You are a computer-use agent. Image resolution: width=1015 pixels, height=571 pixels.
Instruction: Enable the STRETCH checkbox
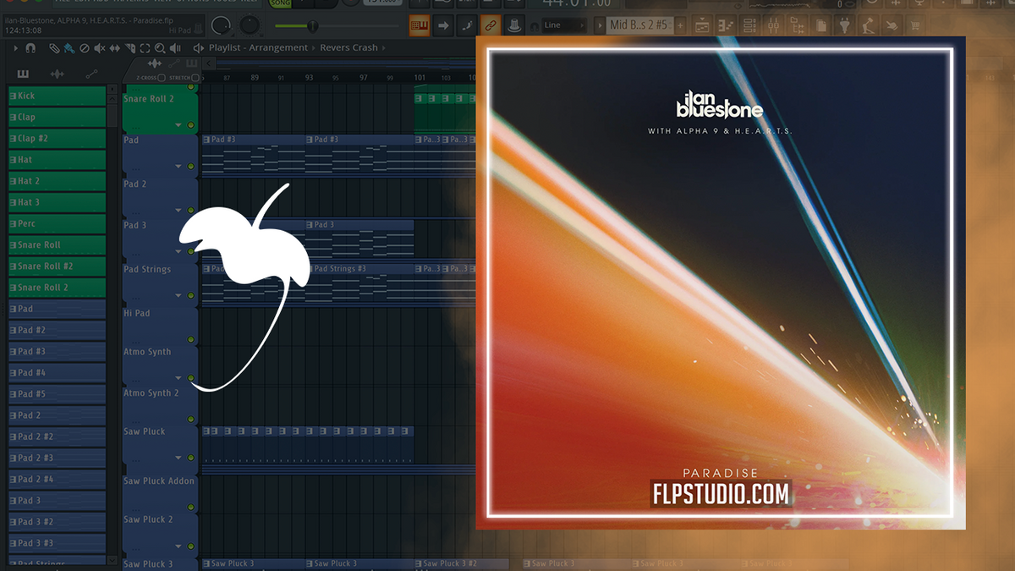[195, 78]
